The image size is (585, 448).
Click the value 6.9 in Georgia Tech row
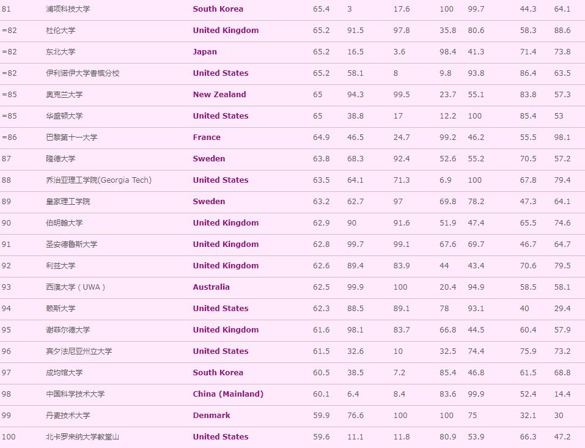[446, 180]
